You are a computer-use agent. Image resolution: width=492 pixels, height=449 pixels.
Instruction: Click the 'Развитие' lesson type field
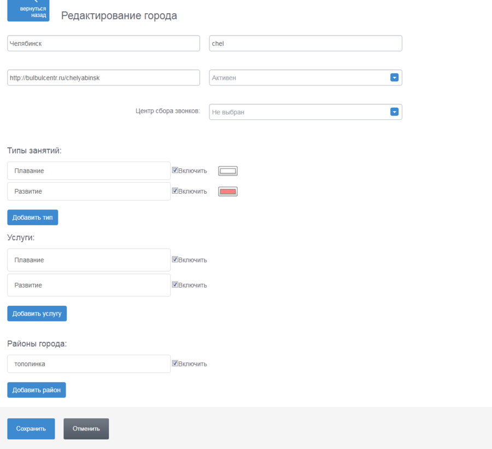(x=89, y=191)
